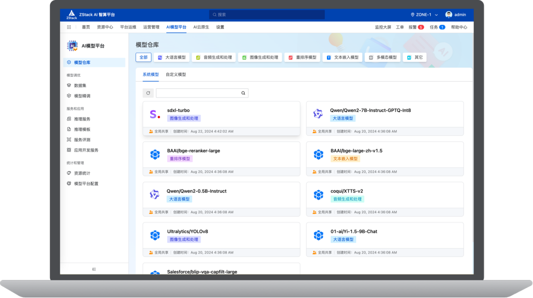
Task: Filter by 音频生成和处理 category
Action: point(214,57)
